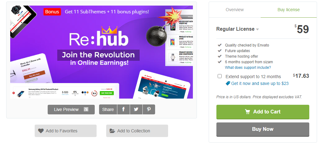Screen dimensions: 326x146
Task: Open What does support include link
Action: 248,68
